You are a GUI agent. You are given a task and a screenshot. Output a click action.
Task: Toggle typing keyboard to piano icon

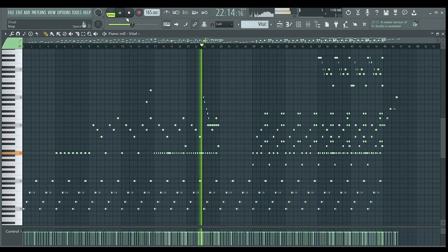(167, 24)
